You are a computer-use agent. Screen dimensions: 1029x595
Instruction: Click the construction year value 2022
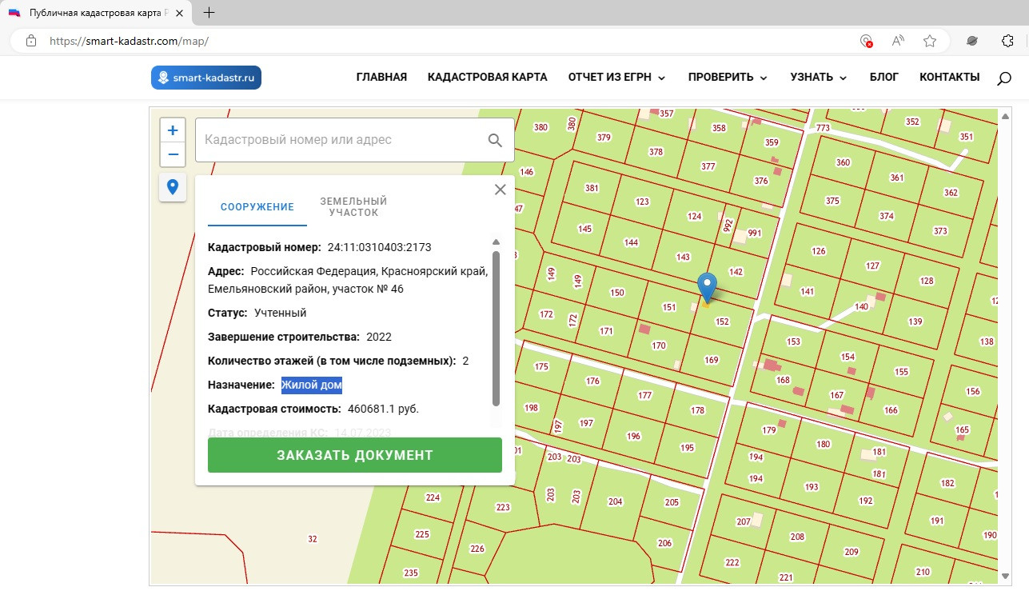click(379, 337)
